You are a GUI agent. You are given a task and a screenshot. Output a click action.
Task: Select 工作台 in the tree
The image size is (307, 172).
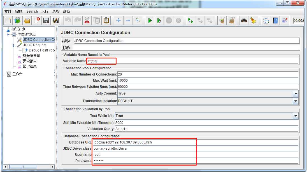pos(17,74)
